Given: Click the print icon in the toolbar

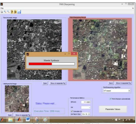Looking at the screenshot, I should [2, 12].
